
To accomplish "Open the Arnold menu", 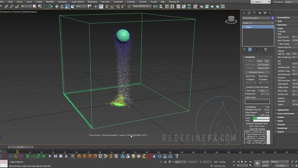I will click(x=154, y=2).
